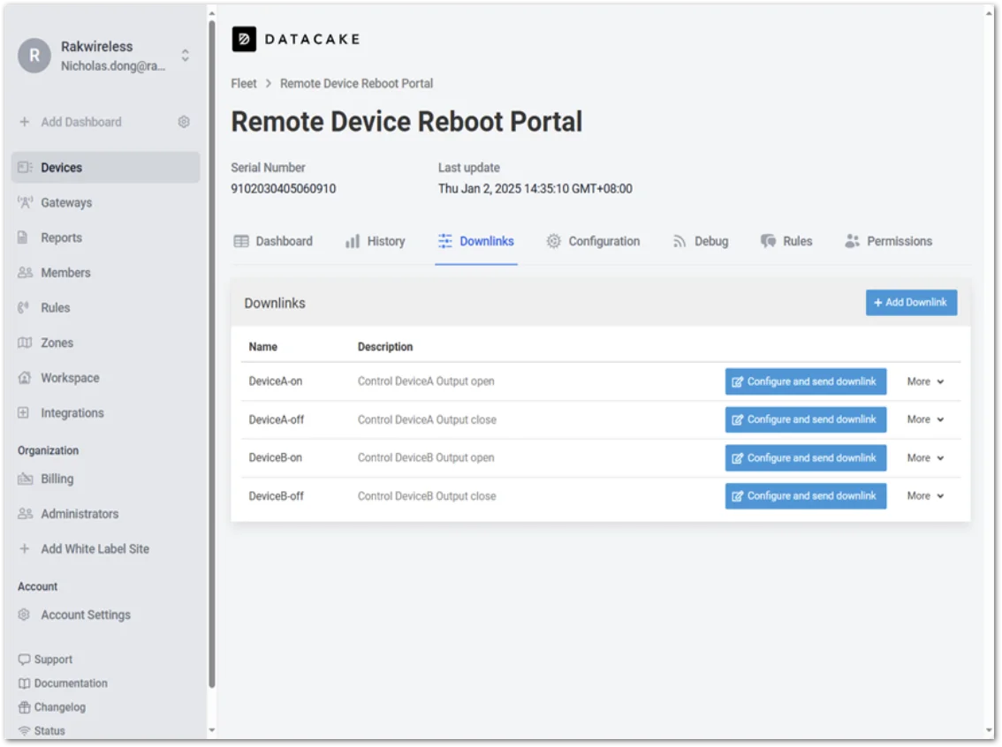The width and height of the screenshot is (1002, 747).
Task: Click the Add Downlink button
Action: [911, 303]
